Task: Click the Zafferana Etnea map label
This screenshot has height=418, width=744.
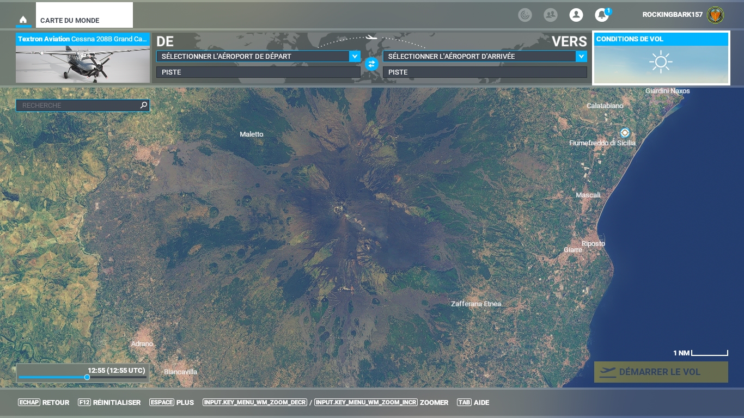Action: (476, 304)
